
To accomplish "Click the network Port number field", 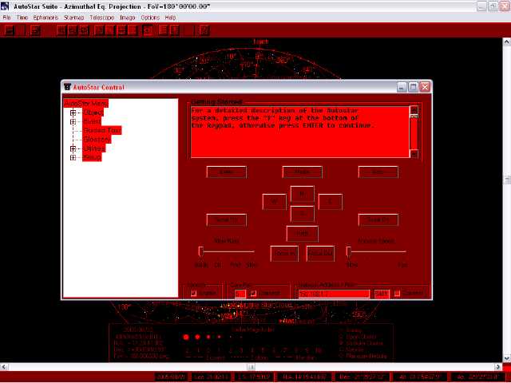I will click(382, 294).
